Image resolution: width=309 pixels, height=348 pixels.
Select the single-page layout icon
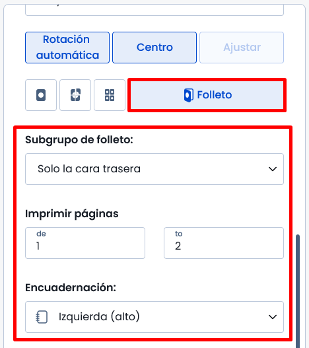click(x=41, y=95)
